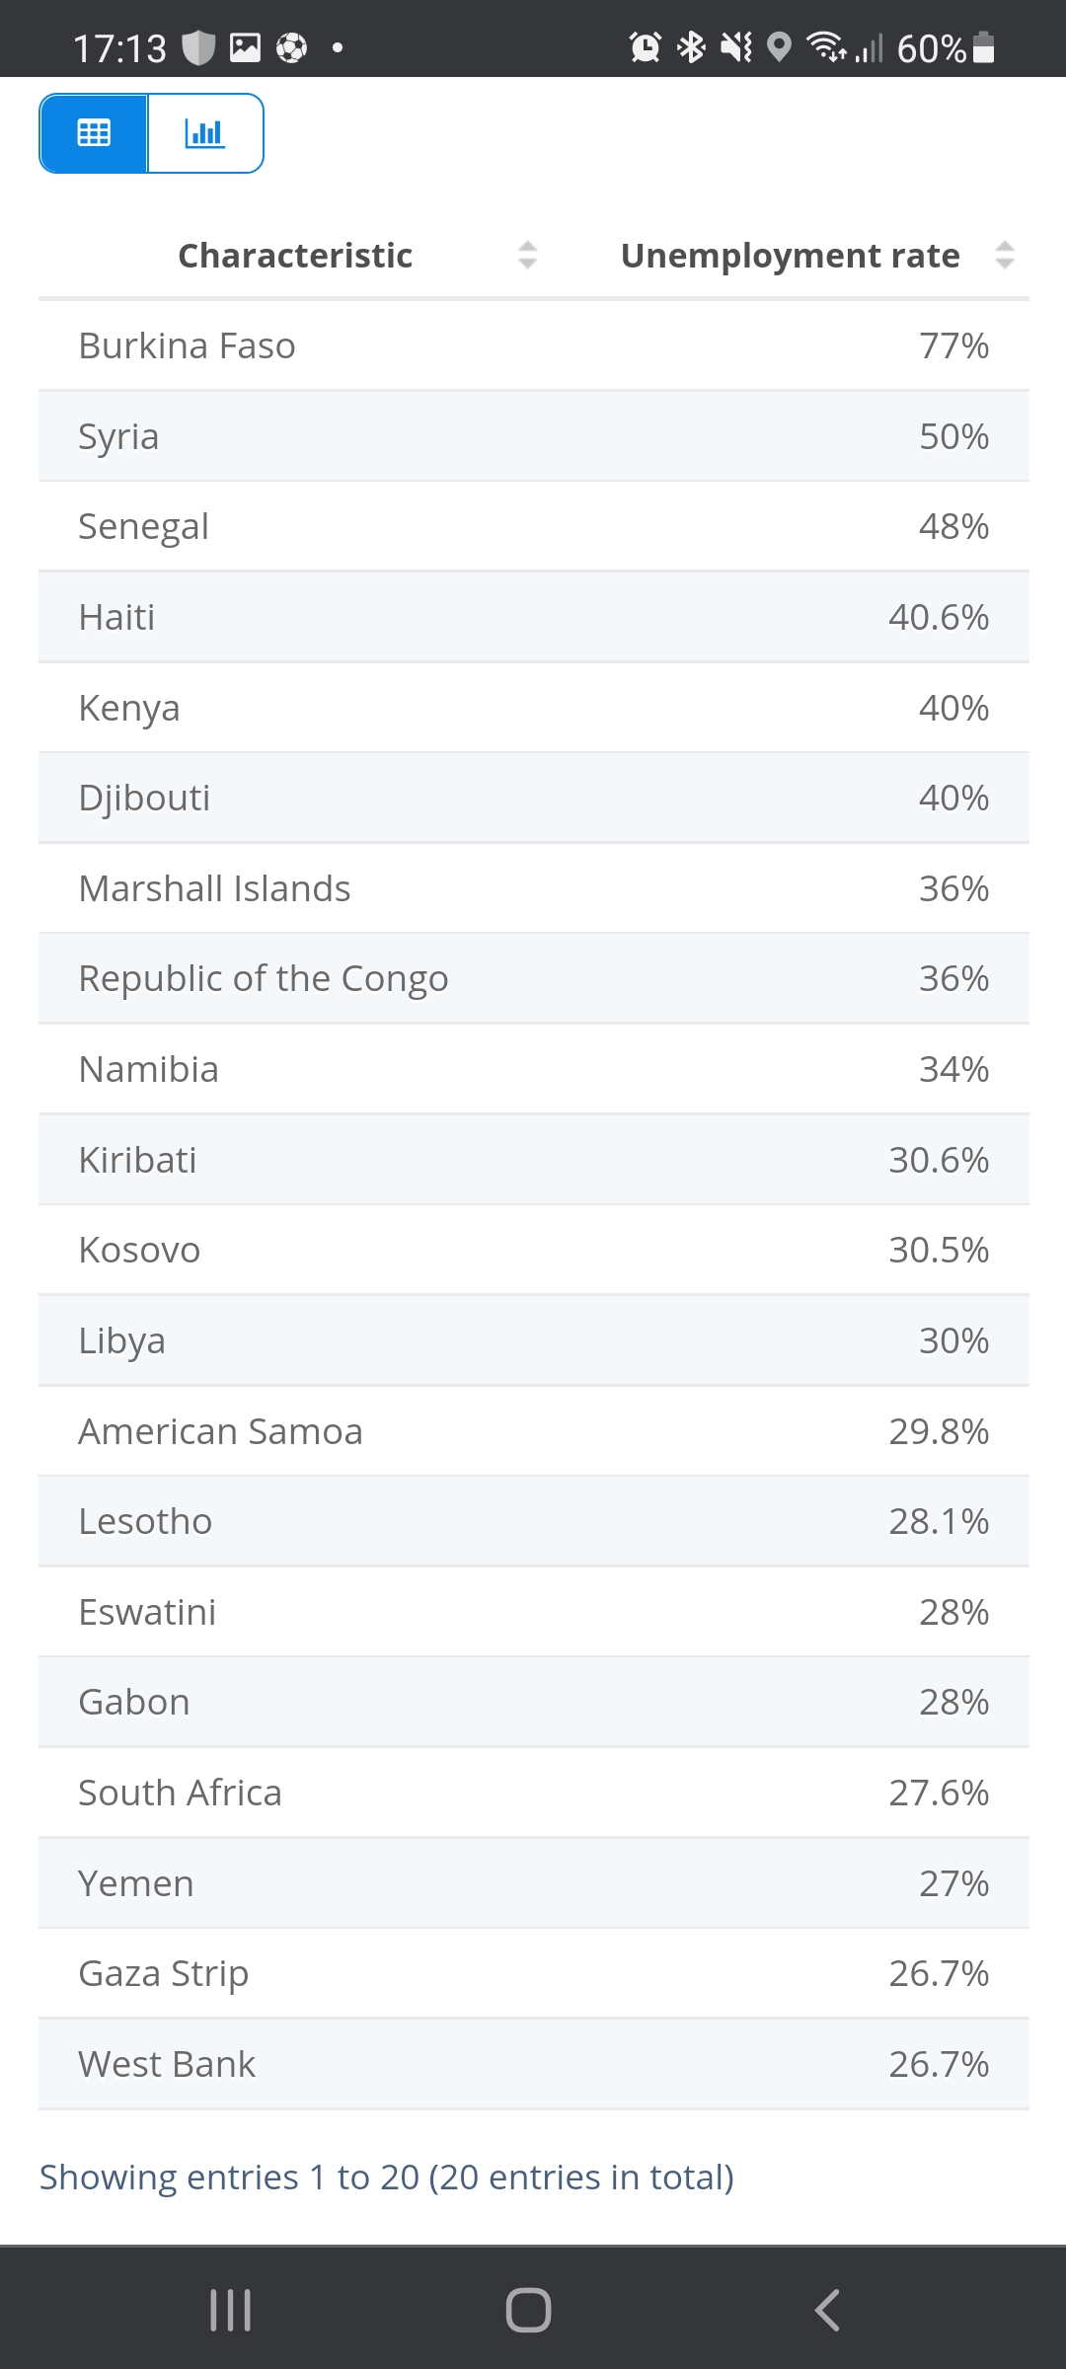Tap the battery status icon
The width and height of the screenshot is (1066, 2369).
click(x=983, y=47)
